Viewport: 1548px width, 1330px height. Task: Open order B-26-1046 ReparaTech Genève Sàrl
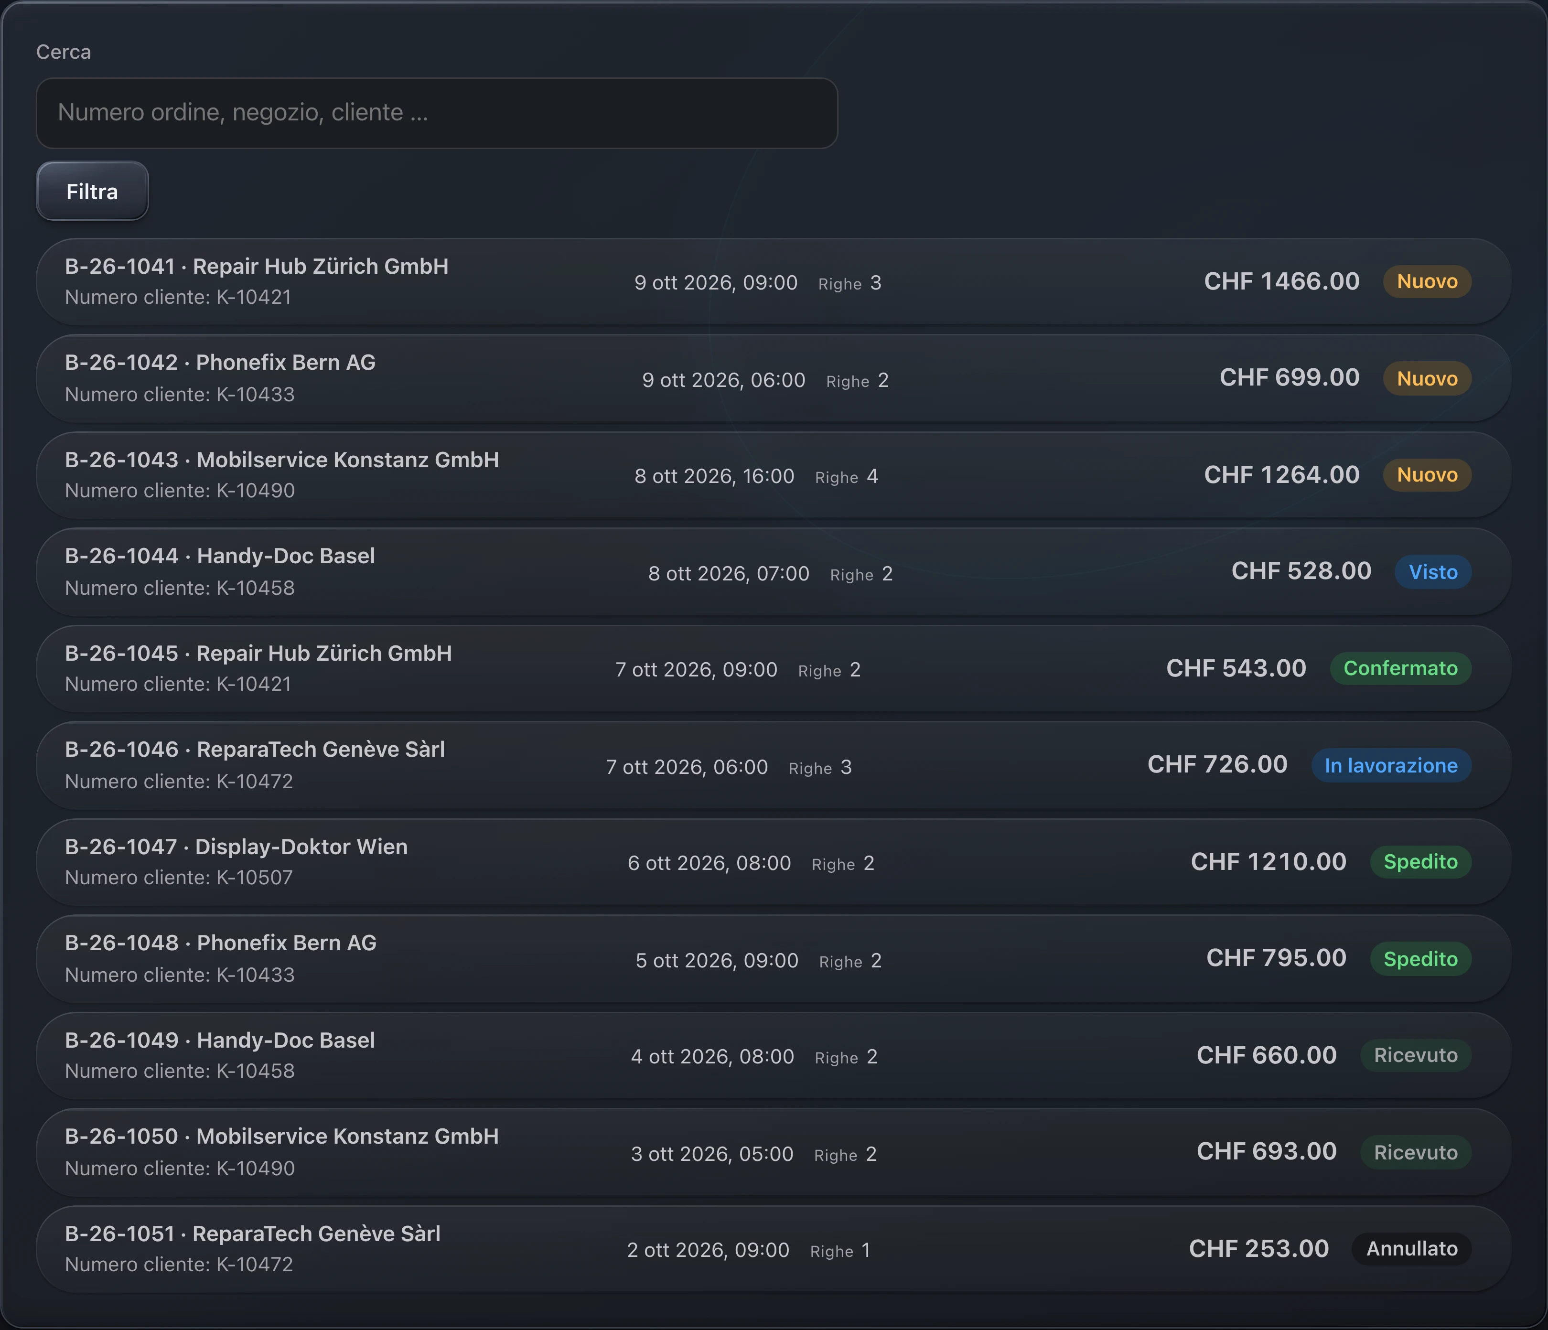point(773,765)
